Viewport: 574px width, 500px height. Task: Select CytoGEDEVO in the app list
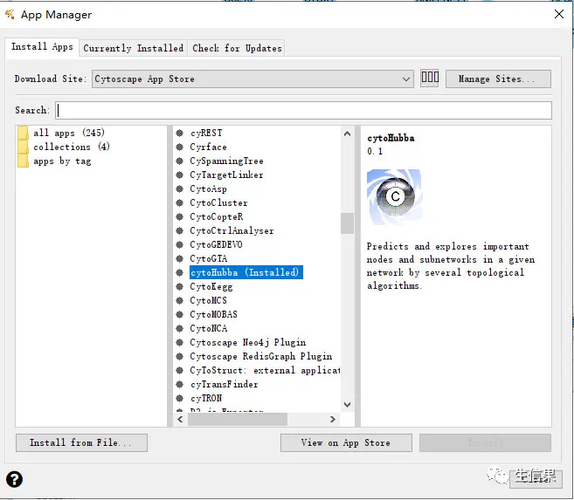[216, 245]
